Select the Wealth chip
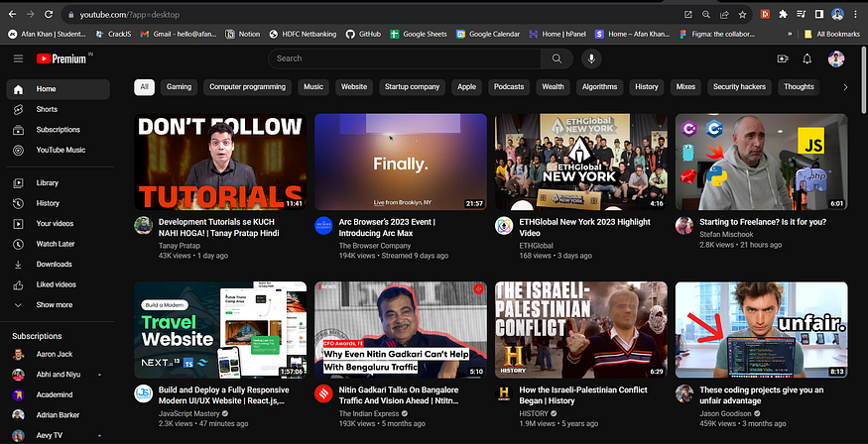 tap(553, 87)
